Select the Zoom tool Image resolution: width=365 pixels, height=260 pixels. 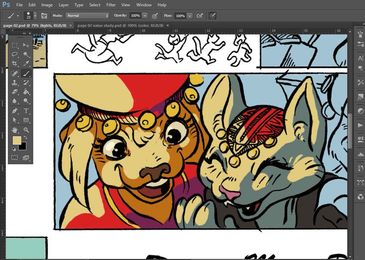coord(26,130)
